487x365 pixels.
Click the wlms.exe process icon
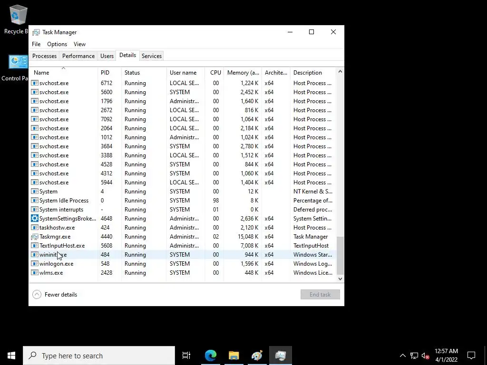[x=35, y=273]
